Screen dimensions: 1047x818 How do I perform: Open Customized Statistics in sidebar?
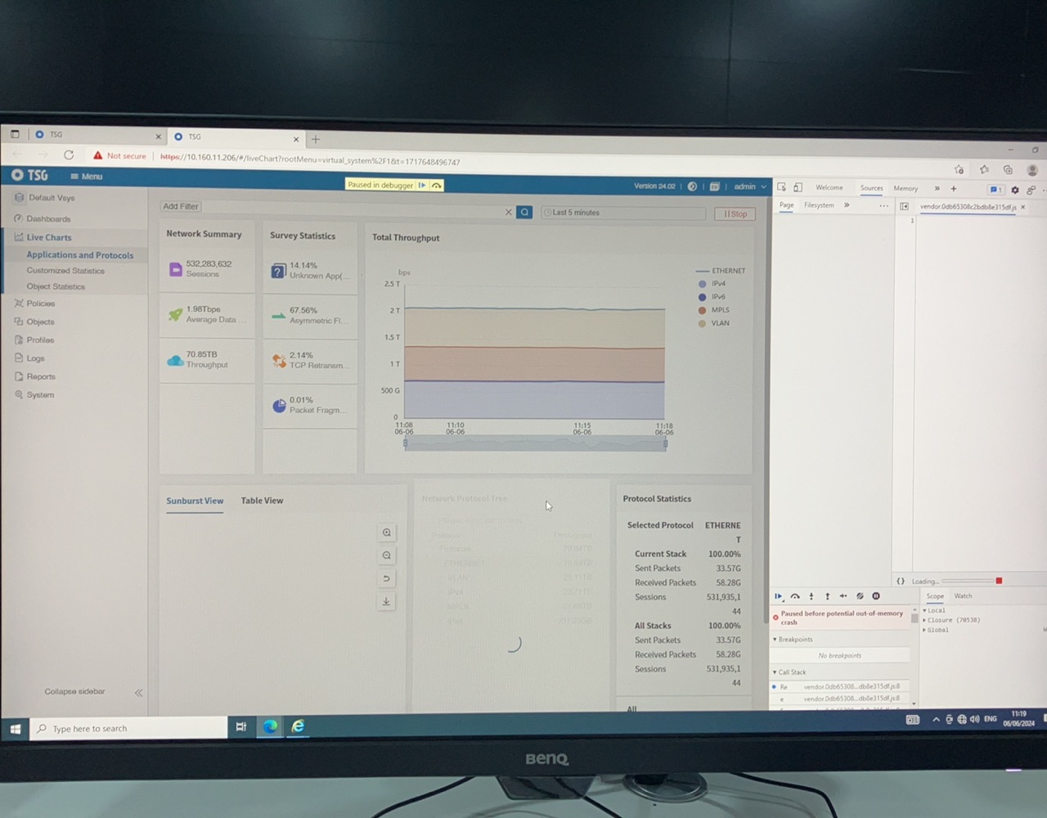65,271
